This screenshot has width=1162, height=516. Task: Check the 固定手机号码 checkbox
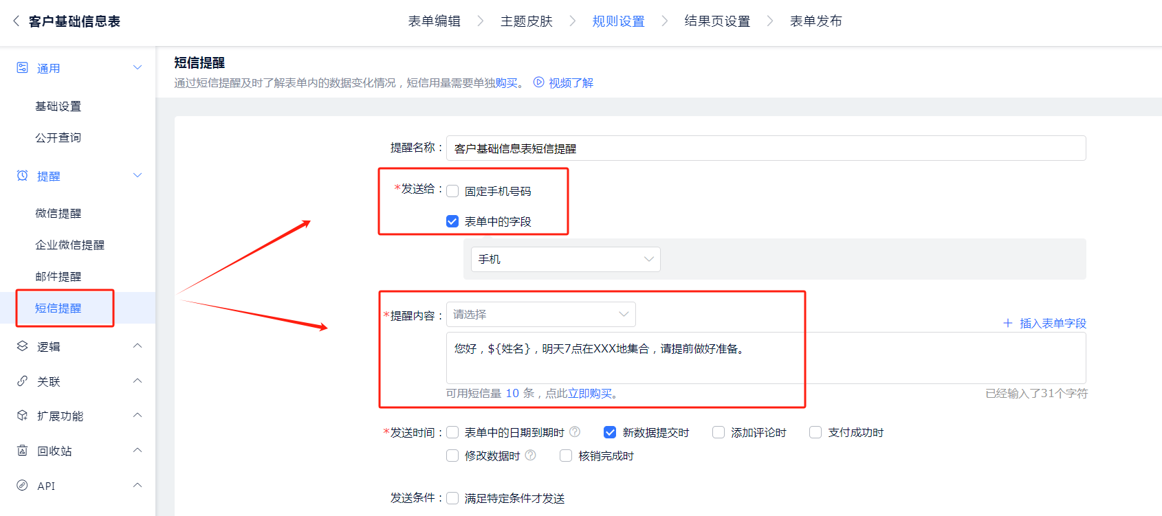click(452, 191)
